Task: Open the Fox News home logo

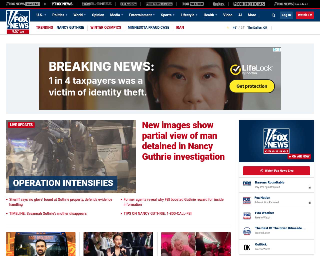Action: pyautogui.click(x=18, y=22)
